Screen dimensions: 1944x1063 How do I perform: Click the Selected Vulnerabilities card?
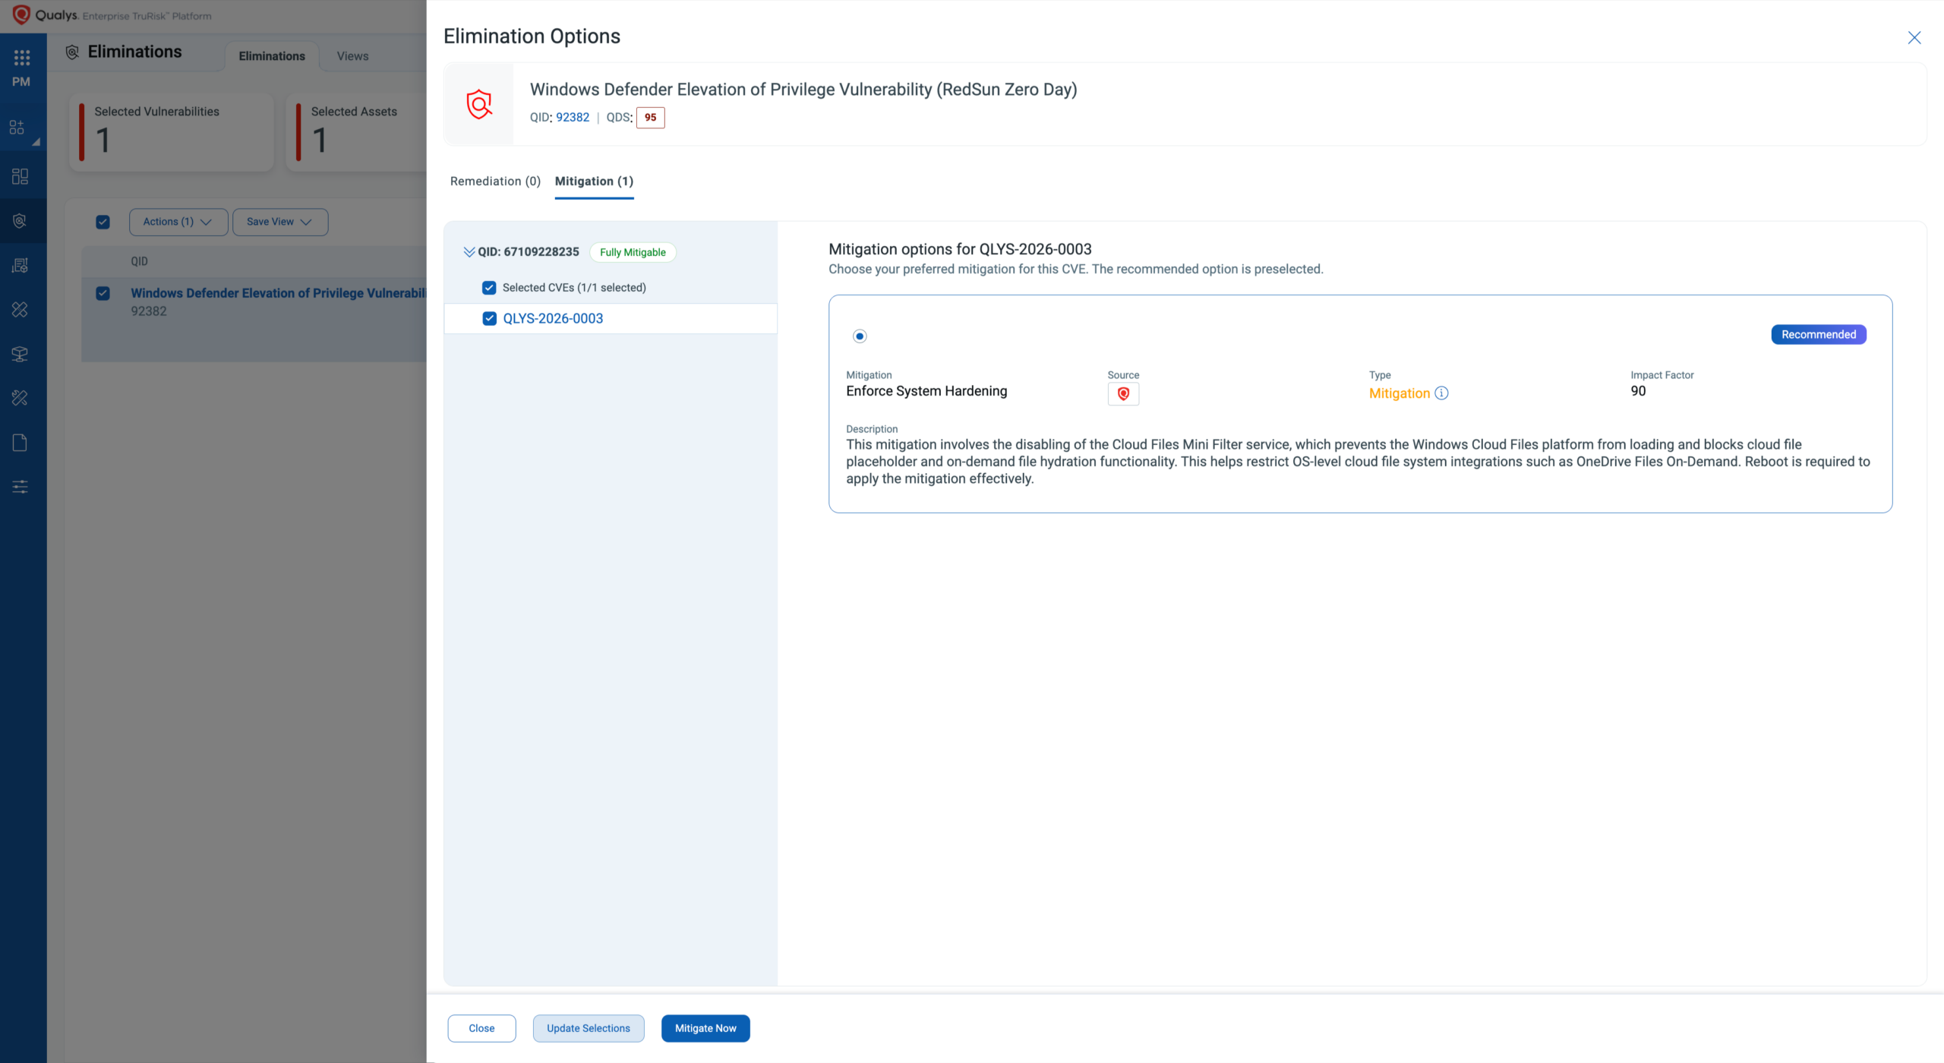172,132
